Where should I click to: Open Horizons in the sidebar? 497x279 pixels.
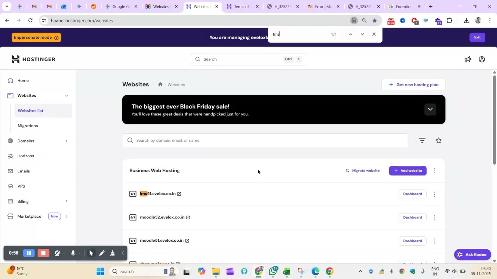tap(26, 156)
